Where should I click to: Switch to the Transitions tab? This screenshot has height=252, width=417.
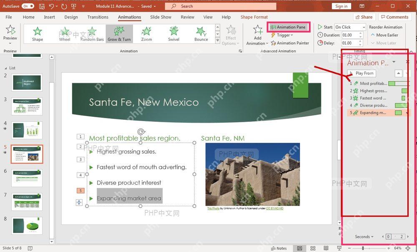pyautogui.click(x=98, y=17)
